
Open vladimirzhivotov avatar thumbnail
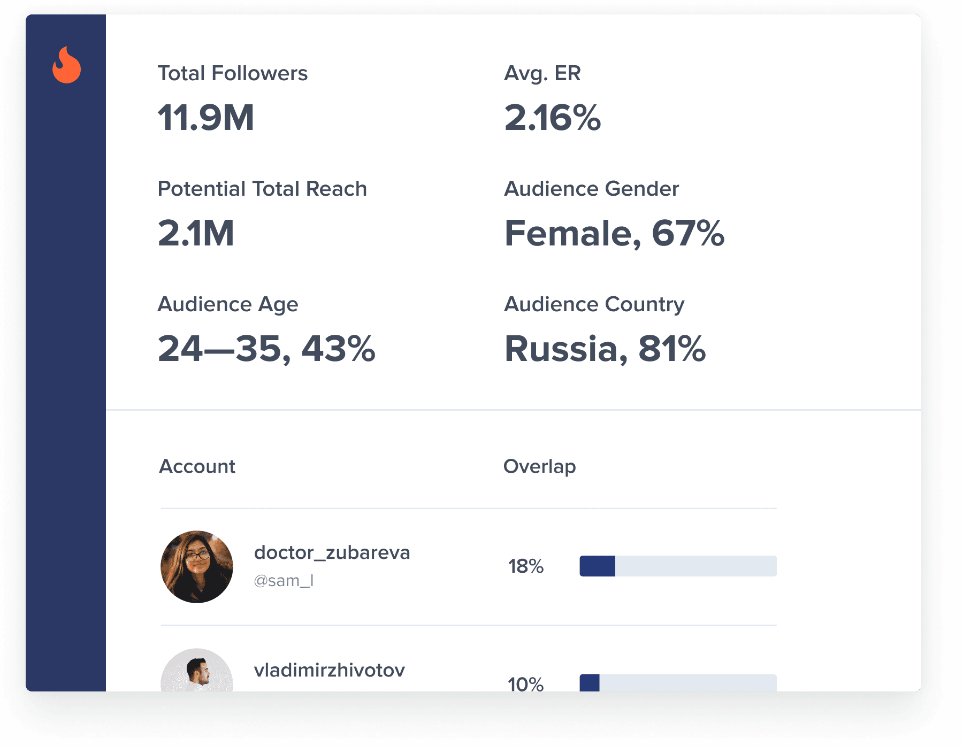[197, 671]
